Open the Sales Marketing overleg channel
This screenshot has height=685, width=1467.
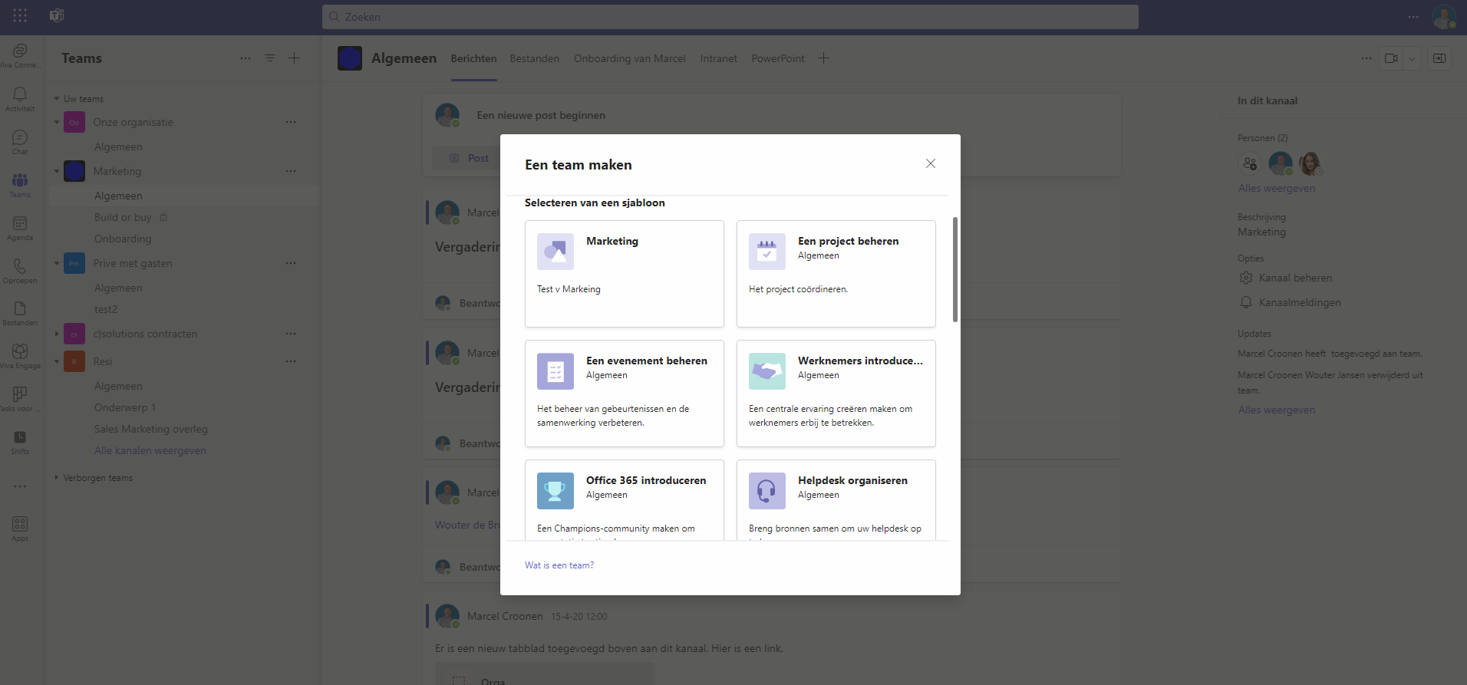click(x=151, y=429)
